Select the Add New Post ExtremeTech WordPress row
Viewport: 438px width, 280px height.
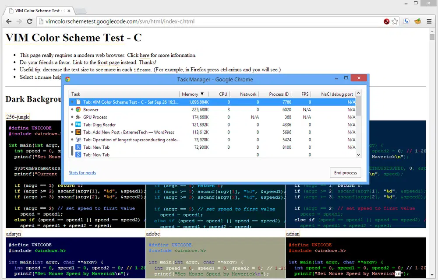[x=212, y=132]
